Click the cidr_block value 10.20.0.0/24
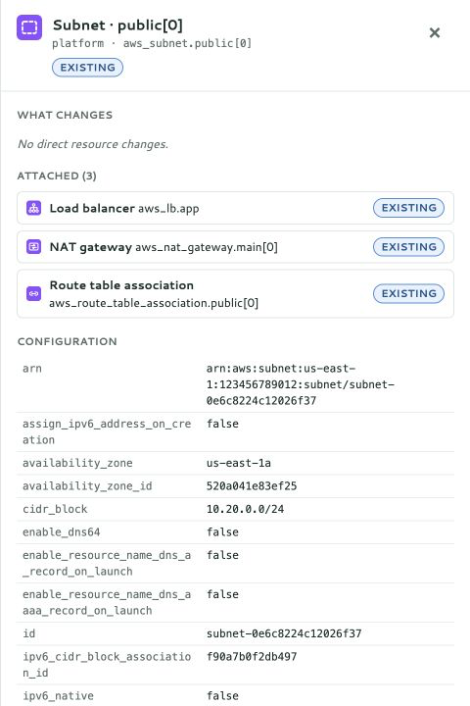The width and height of the screenshot is (470, 706). coord(245,509)
